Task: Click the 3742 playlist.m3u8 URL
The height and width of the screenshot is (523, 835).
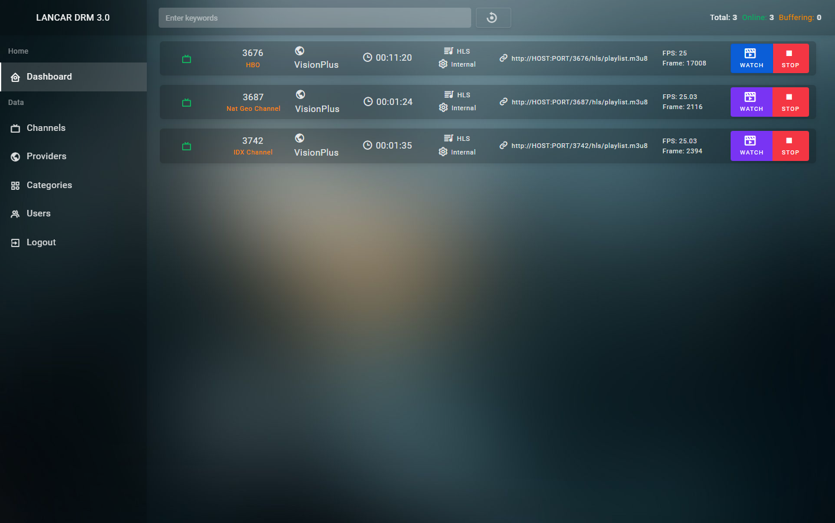Action: [x=579, y=146]
